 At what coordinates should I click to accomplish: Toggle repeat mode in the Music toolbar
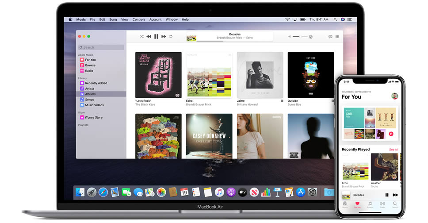pyautogui.click(x=171, y=36)
